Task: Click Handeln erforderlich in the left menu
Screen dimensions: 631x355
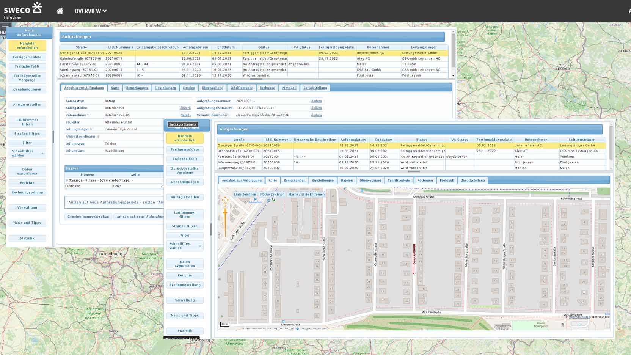Action: coord(27,46)
